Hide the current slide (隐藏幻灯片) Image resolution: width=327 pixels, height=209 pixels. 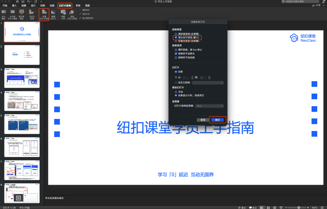pos(54,14)
